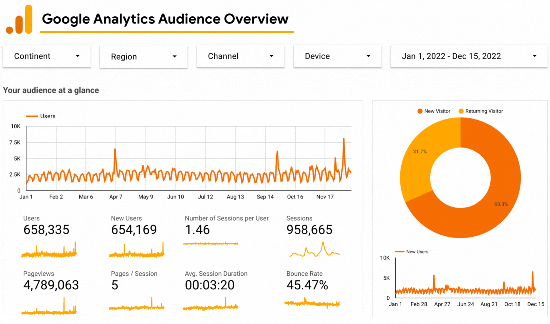The height and width of the screenshot is (324, 550).
Task: Expand the Device filter dropdown
Action: click(x=337, y=56)
